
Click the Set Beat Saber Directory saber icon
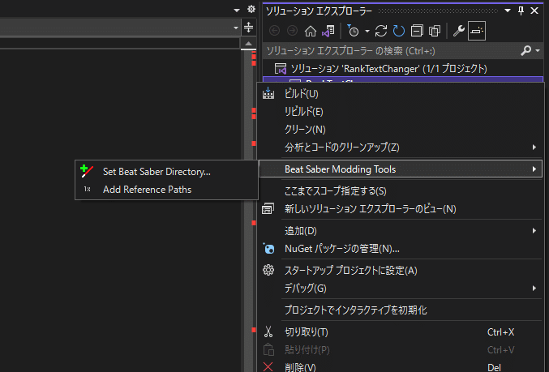pos(87,171)
